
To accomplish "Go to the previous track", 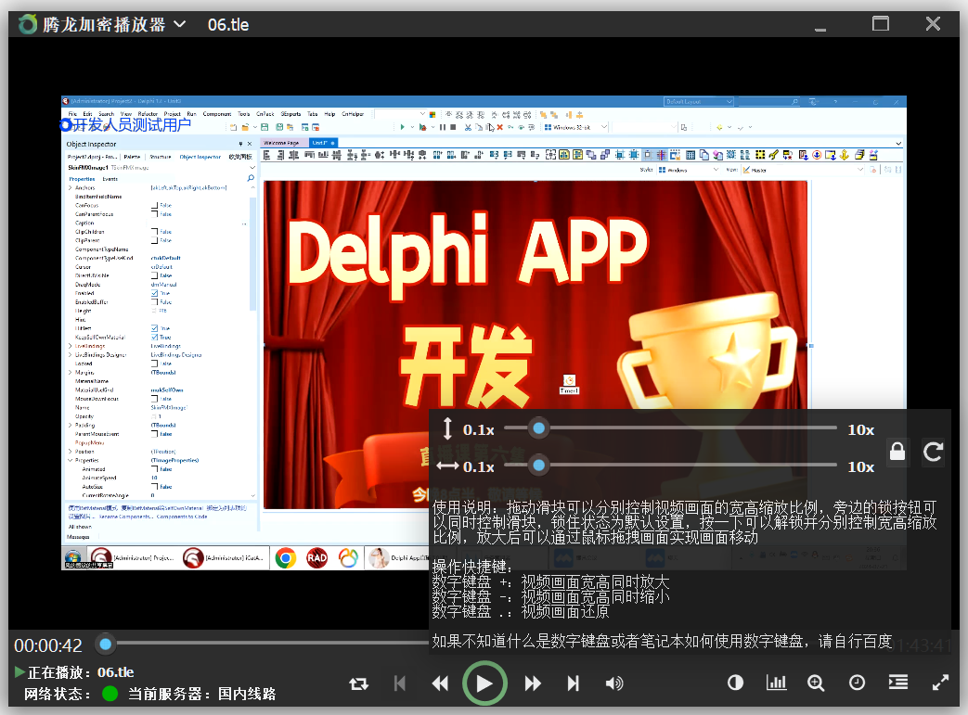I will pos(399,683).
